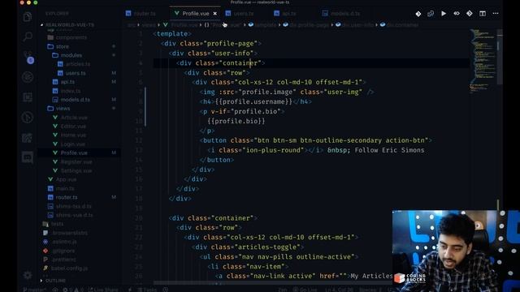Place cursor in the "user-img" image tag line

tap(287, 92)
